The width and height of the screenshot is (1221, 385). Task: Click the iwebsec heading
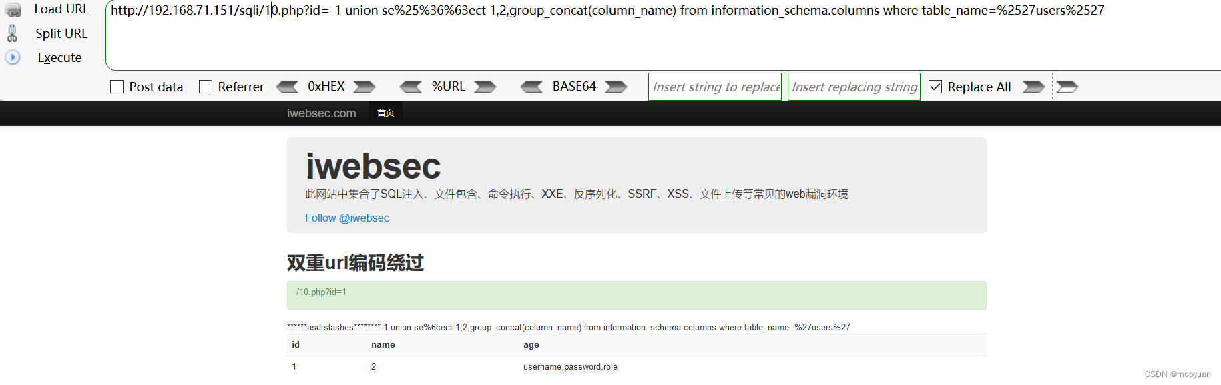[x=373, y=166]
